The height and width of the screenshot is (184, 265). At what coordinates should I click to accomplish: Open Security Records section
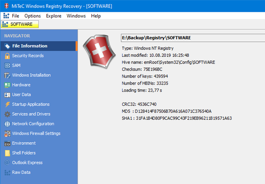pos(39,56)
